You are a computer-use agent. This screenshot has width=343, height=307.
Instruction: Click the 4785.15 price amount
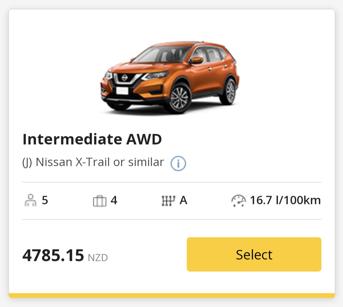53,256
